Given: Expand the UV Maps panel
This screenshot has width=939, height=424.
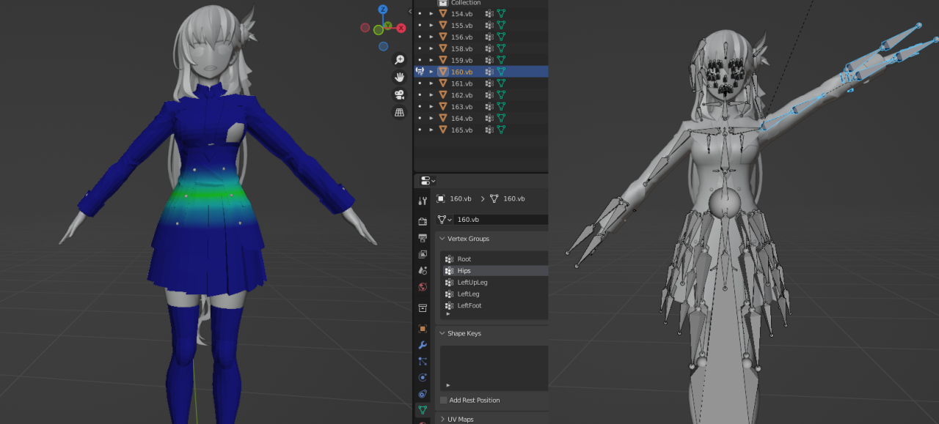Looking at the screenshot, I should pyautogui.click(x=442, y=419).
